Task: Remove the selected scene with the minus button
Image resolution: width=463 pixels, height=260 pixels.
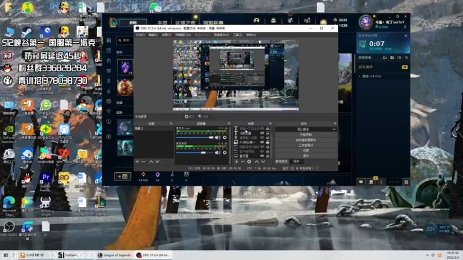Action: pyautogui.click(x=144, y=162)
